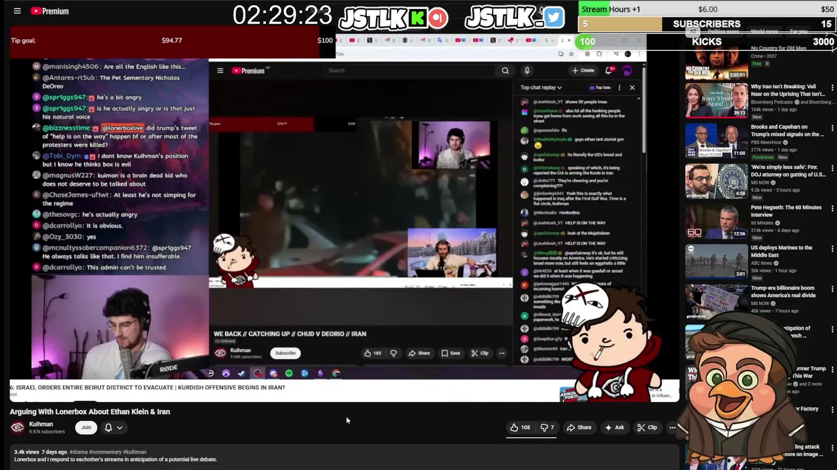The width and height of the screenshot is (837, 470).
Task: Create a Clip of this video
Action: tap(647, 428)
